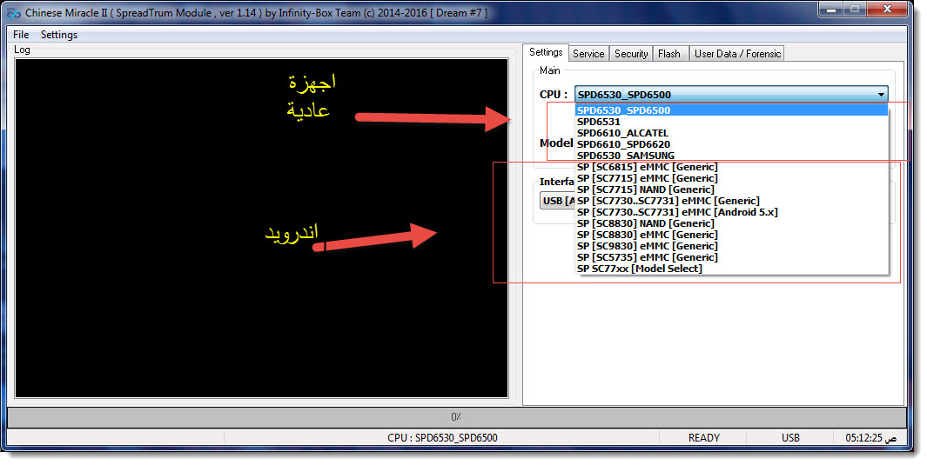Select SPD6530_SAMSUNG CPU option
This screenshot has height=465, width=927.
731,156
